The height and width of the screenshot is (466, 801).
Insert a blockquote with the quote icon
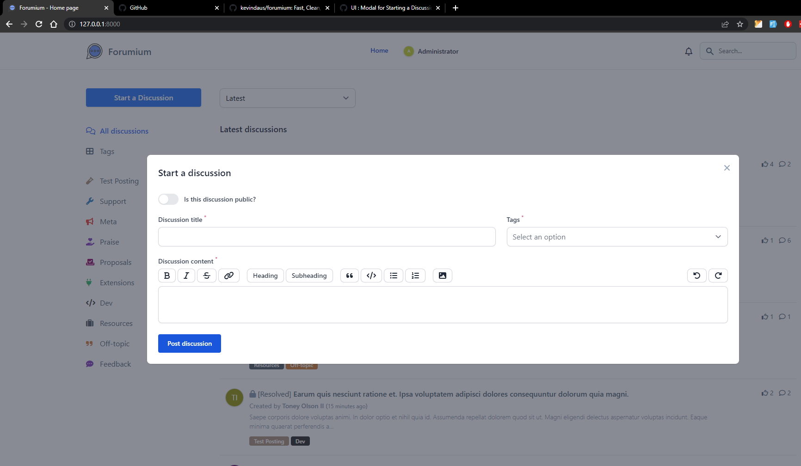[350, 276]
